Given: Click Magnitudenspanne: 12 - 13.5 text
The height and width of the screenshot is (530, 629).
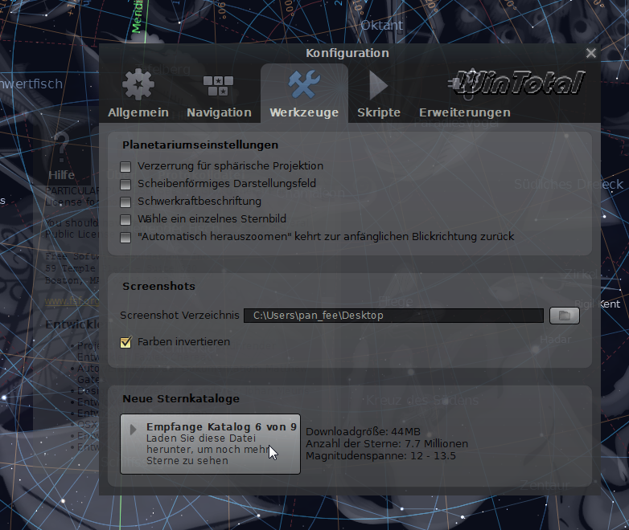Looking at the screenshot, I should coord(380,456).
